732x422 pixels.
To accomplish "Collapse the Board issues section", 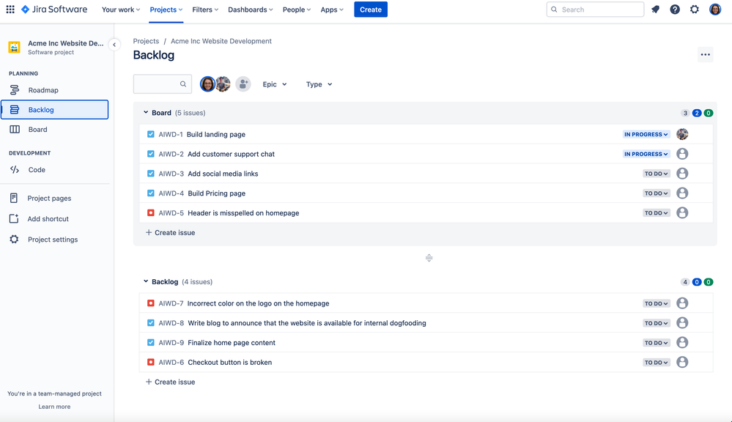I will click(x=146, y=113).
